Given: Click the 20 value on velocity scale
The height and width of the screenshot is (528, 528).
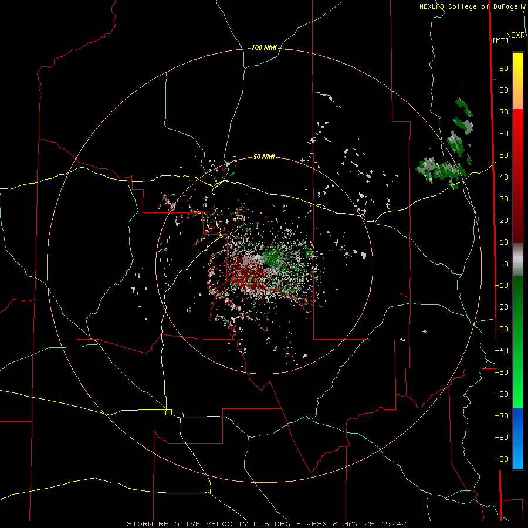Looking at the screenshot, I should (504, 220).
